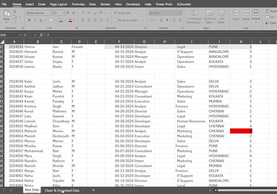Open the Fill Color dropdown arrow
Screen dimensions: 277x194
click(x=65, y=20)
